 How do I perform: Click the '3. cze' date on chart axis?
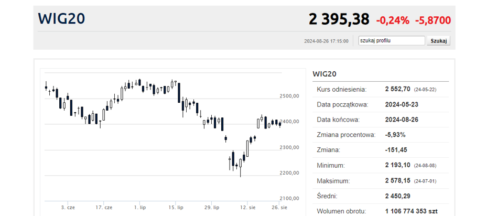[x=67, y=208]
